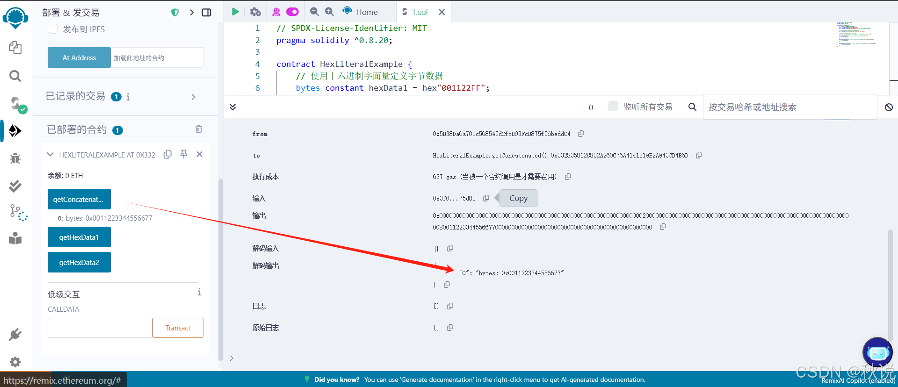Click the recorded transactions info icon
Screen dimensions: 898x387
(x=128, y=97)
